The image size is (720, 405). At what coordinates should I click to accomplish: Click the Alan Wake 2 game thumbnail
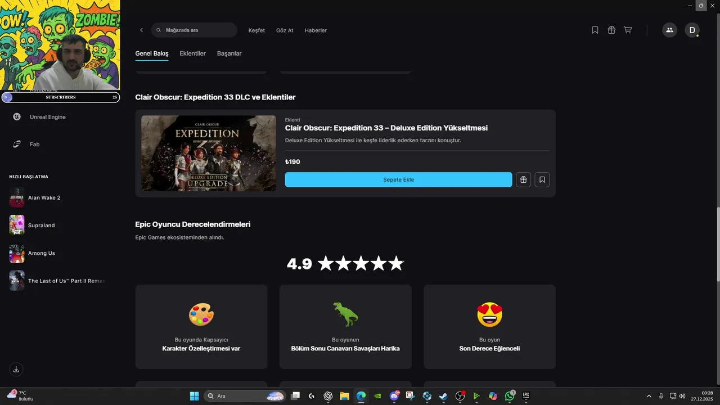[x=17, y=197]
